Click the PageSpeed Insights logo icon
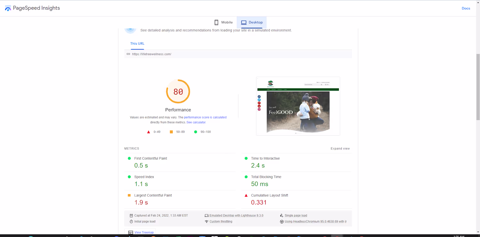This screenshot has width=480, height=237. coord(8,8)
